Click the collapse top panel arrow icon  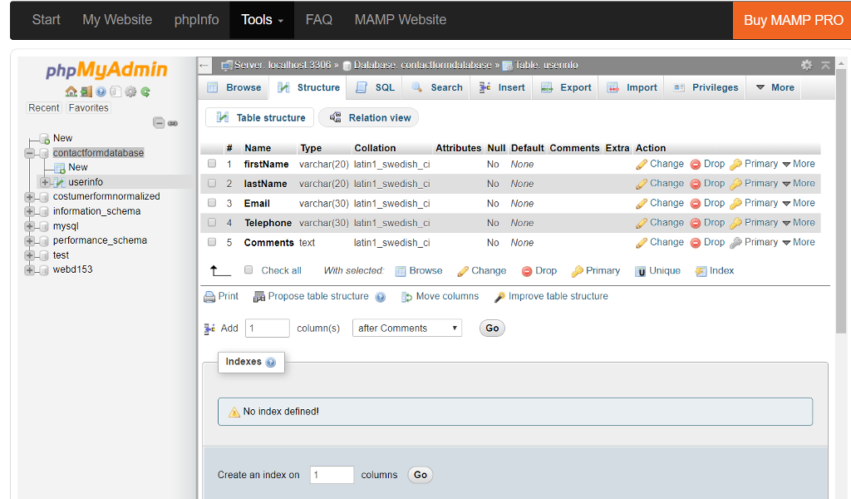click(x=825, y=65)
